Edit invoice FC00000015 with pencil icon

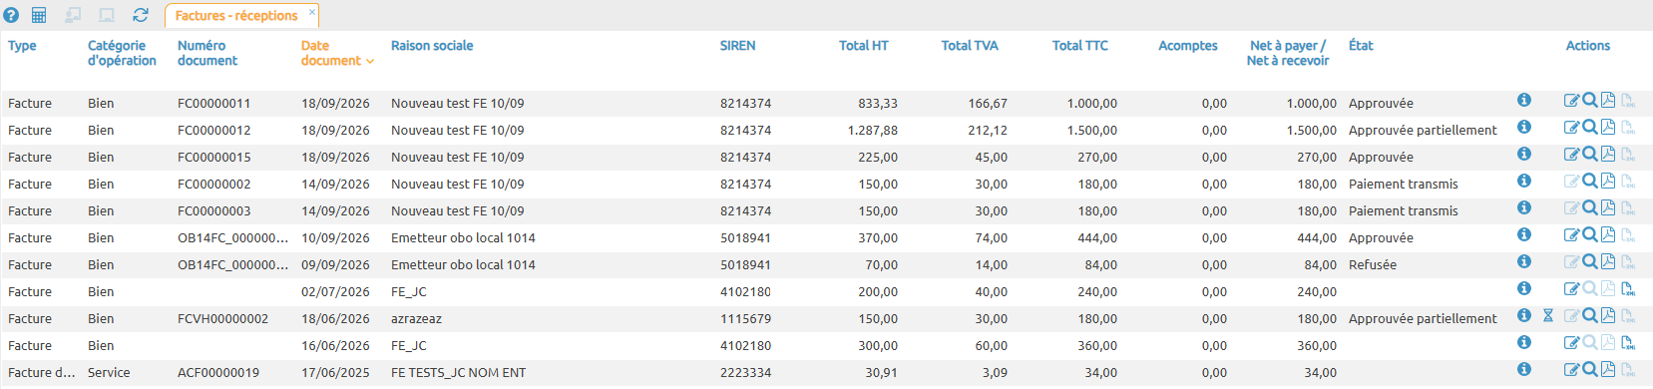1571,154
